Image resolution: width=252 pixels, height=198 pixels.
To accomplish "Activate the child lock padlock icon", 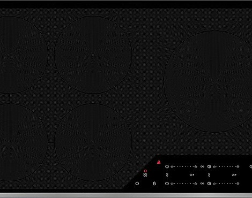I will (154, 183).
